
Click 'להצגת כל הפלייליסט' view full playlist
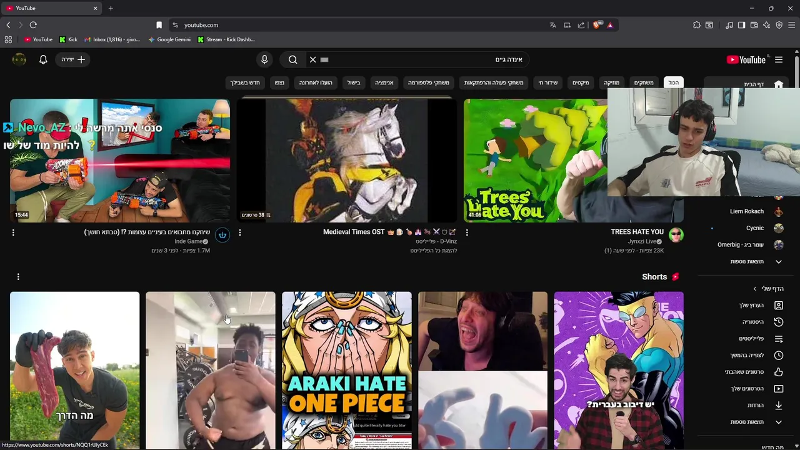(x=434, y=251)
